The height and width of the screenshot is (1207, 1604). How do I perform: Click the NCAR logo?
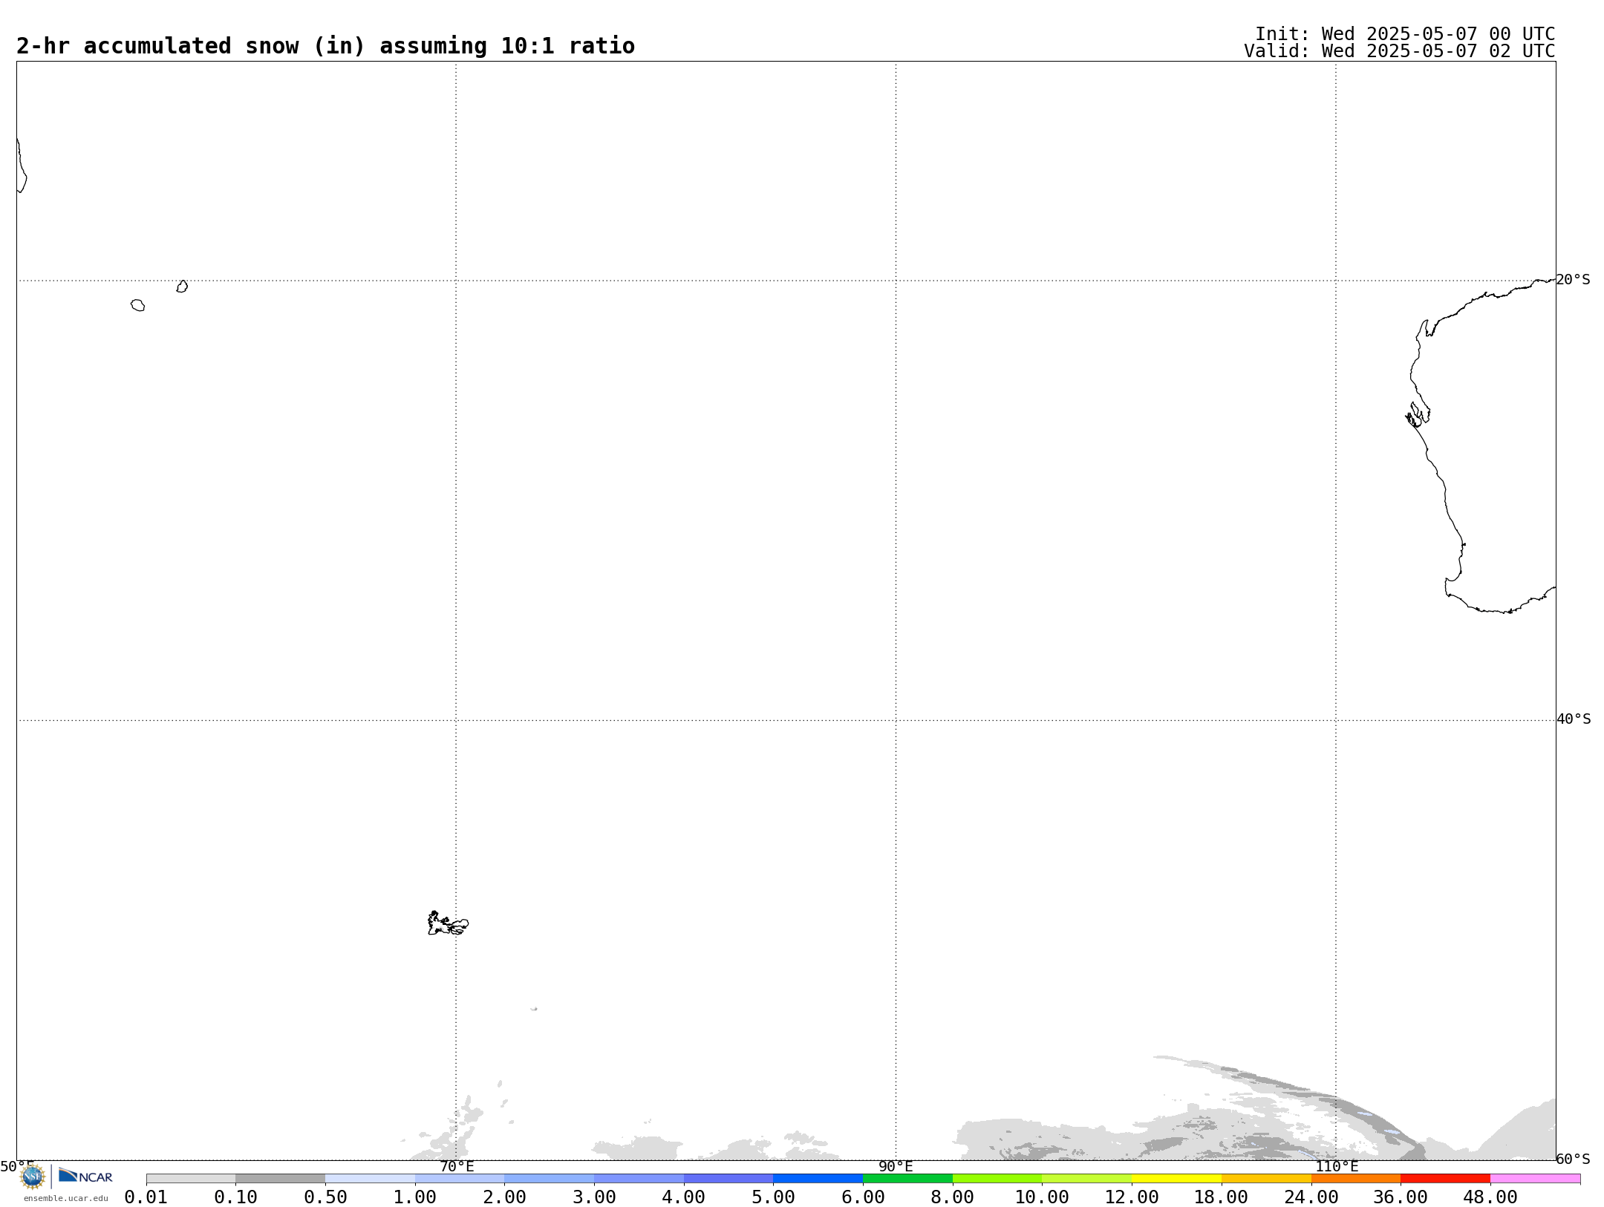coord(85,1176)
